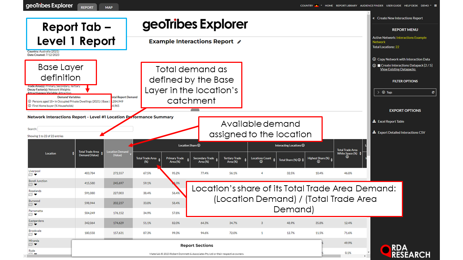This screenshot has height=260, width=463.
Task: Open REPORT LIBRARY menu item
Action: click(347, 6)
